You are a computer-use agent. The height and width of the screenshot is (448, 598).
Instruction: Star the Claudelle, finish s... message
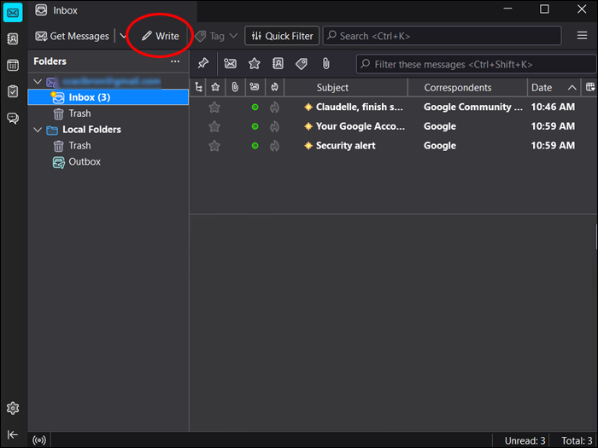click(x=214, y=108)
